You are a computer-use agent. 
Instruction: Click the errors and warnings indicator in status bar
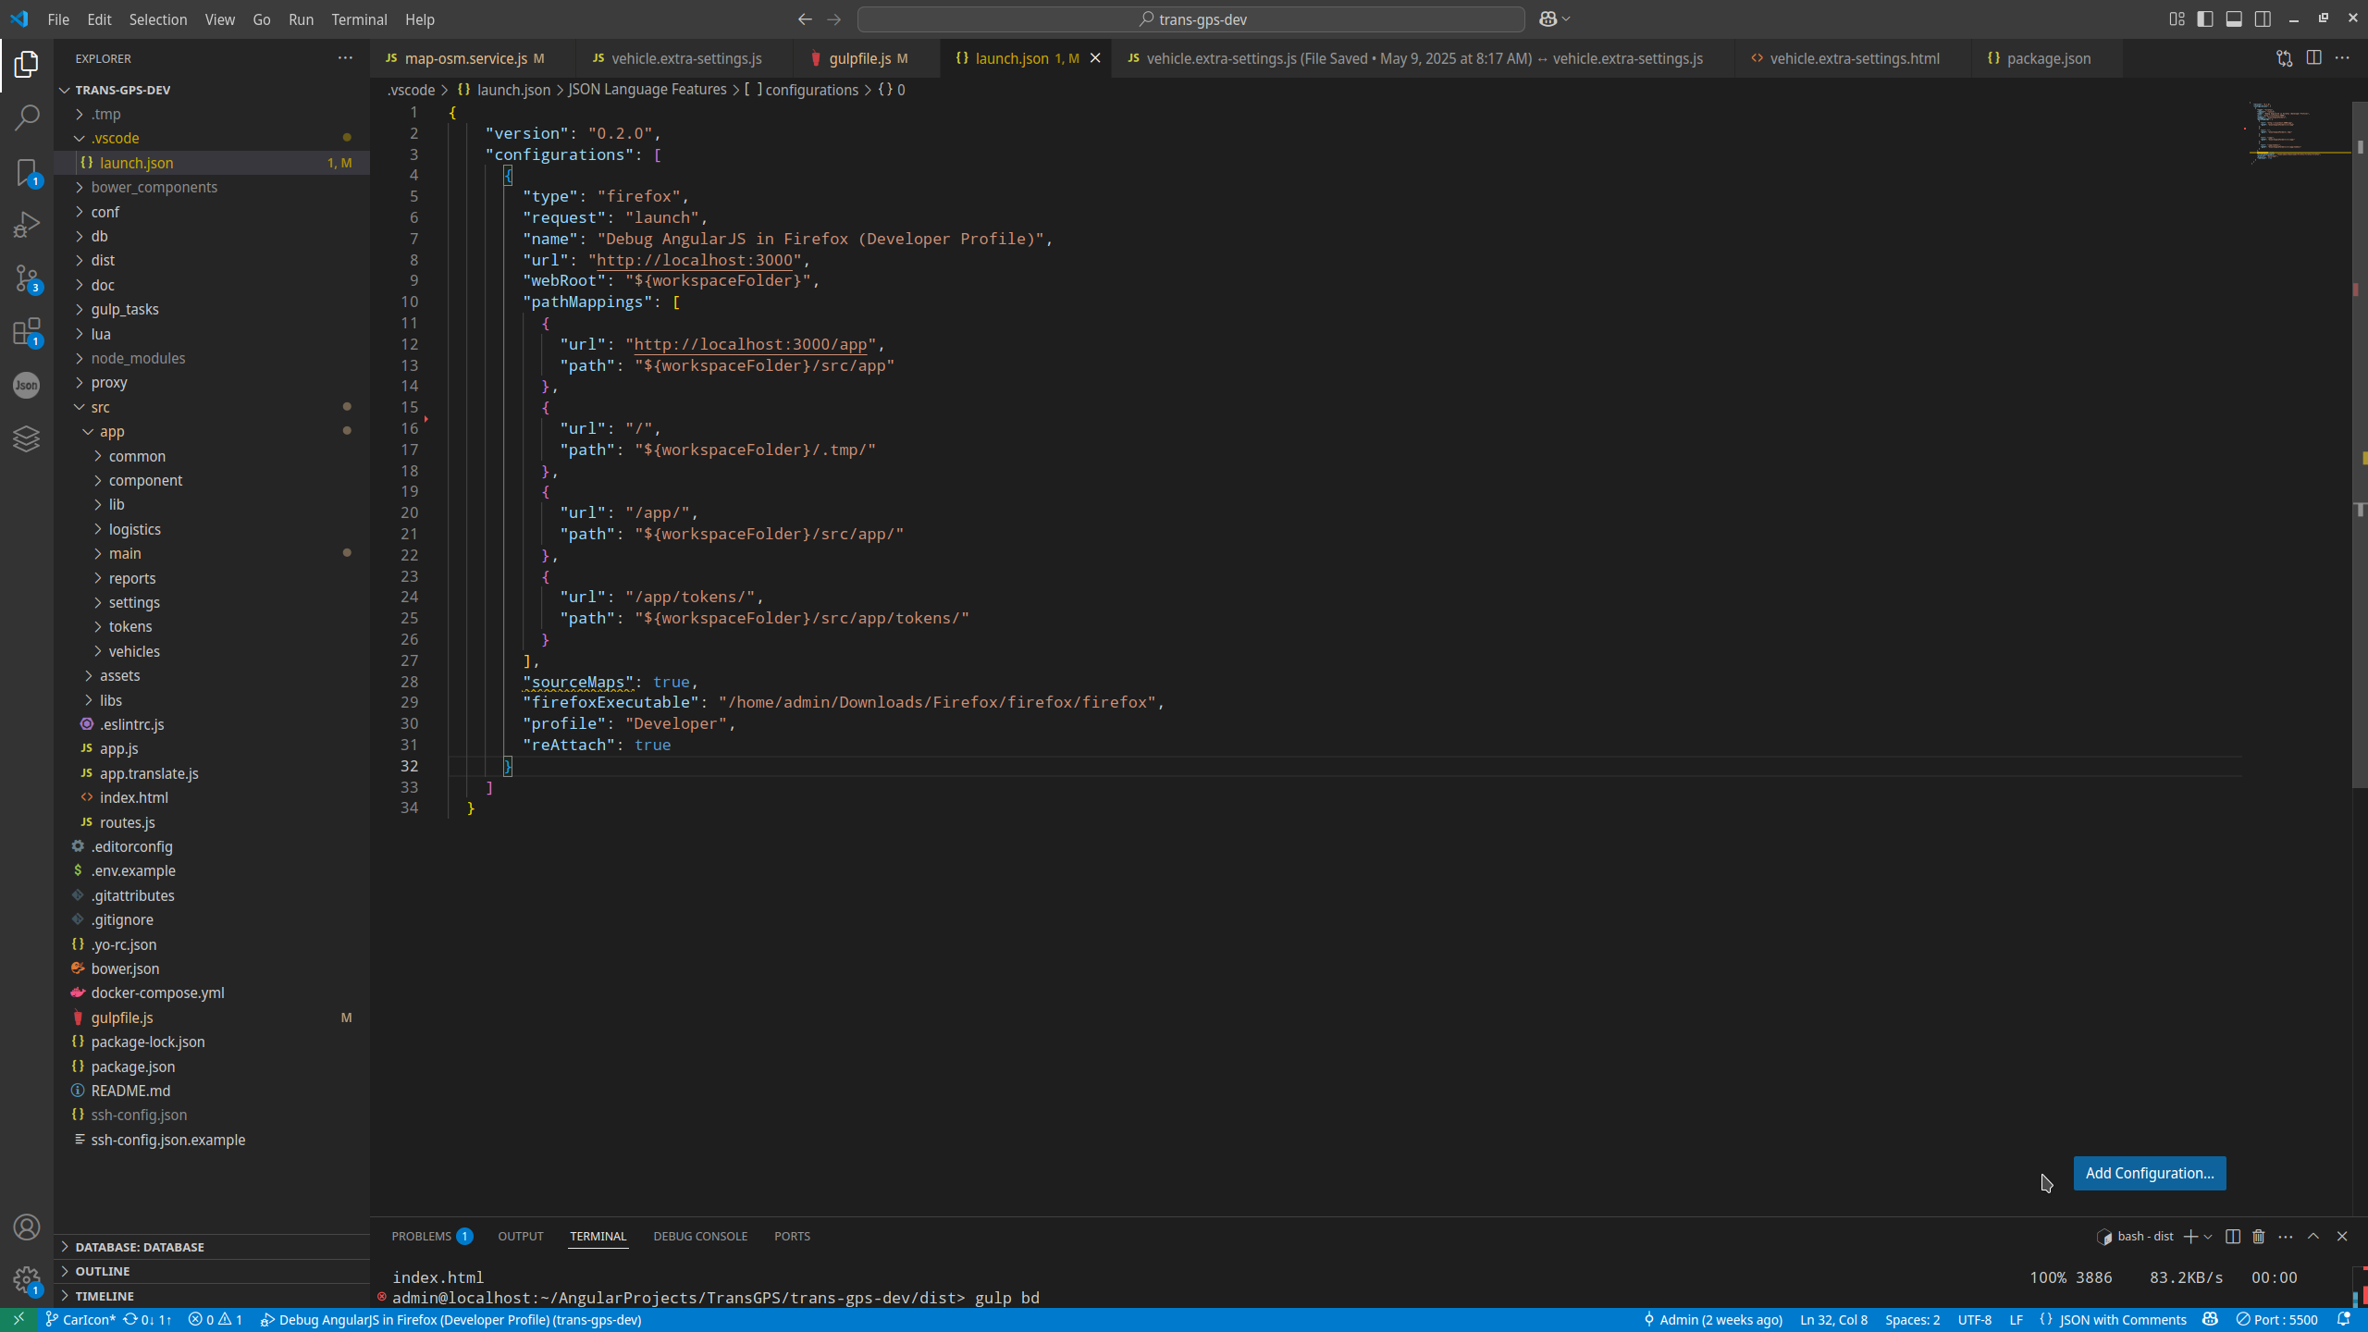coord(214,1319)
